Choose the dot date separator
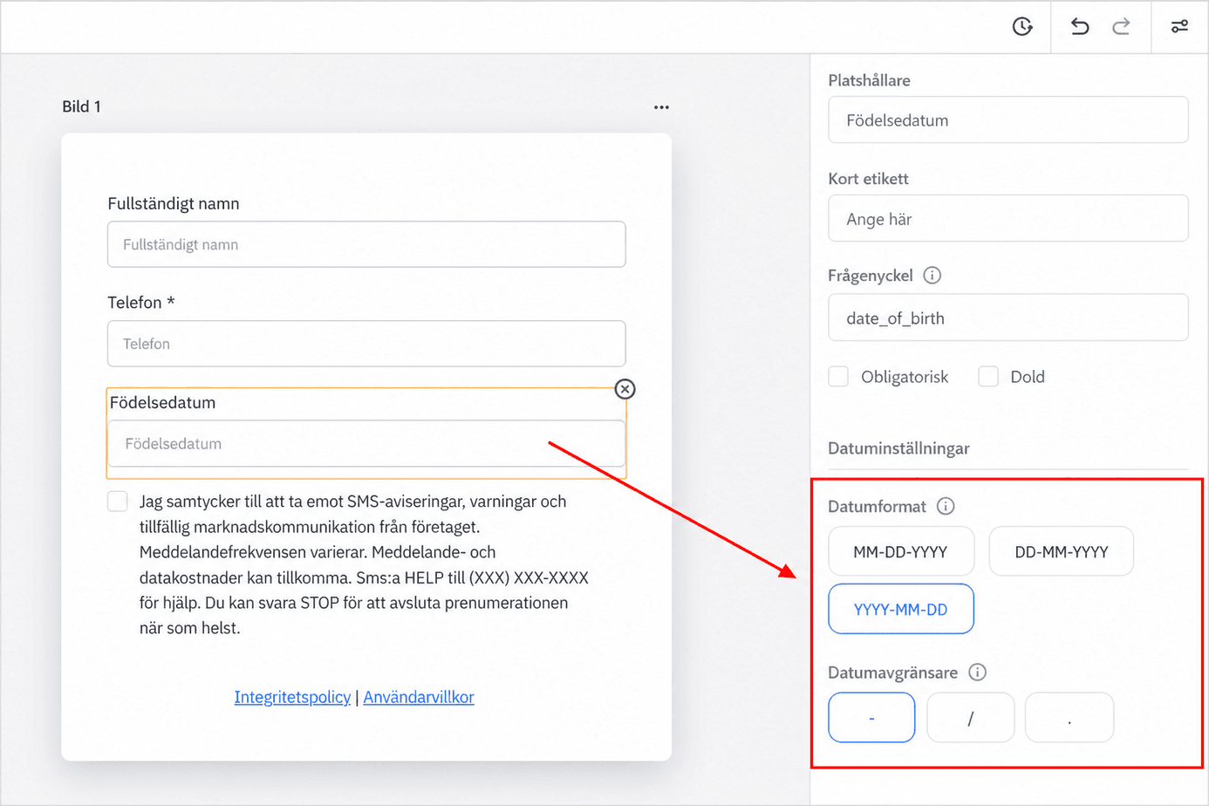The image size is (1209, 806). [x=1069, y=718]
